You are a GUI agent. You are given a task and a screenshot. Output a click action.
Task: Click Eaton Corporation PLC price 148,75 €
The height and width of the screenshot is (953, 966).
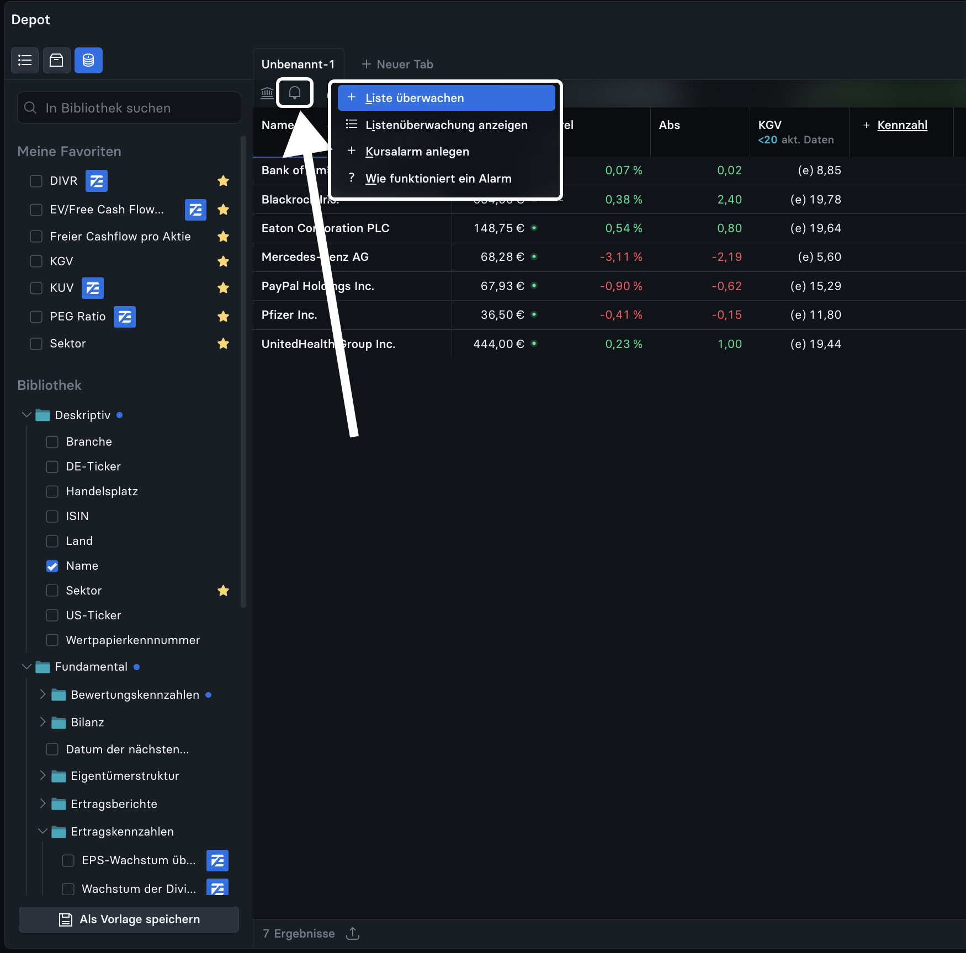click(x=499, y=228)
